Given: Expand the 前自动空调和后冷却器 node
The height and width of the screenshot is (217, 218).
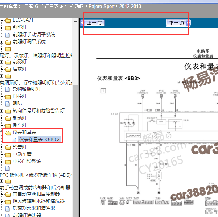Looking at the screenshot, I should 1,195.
